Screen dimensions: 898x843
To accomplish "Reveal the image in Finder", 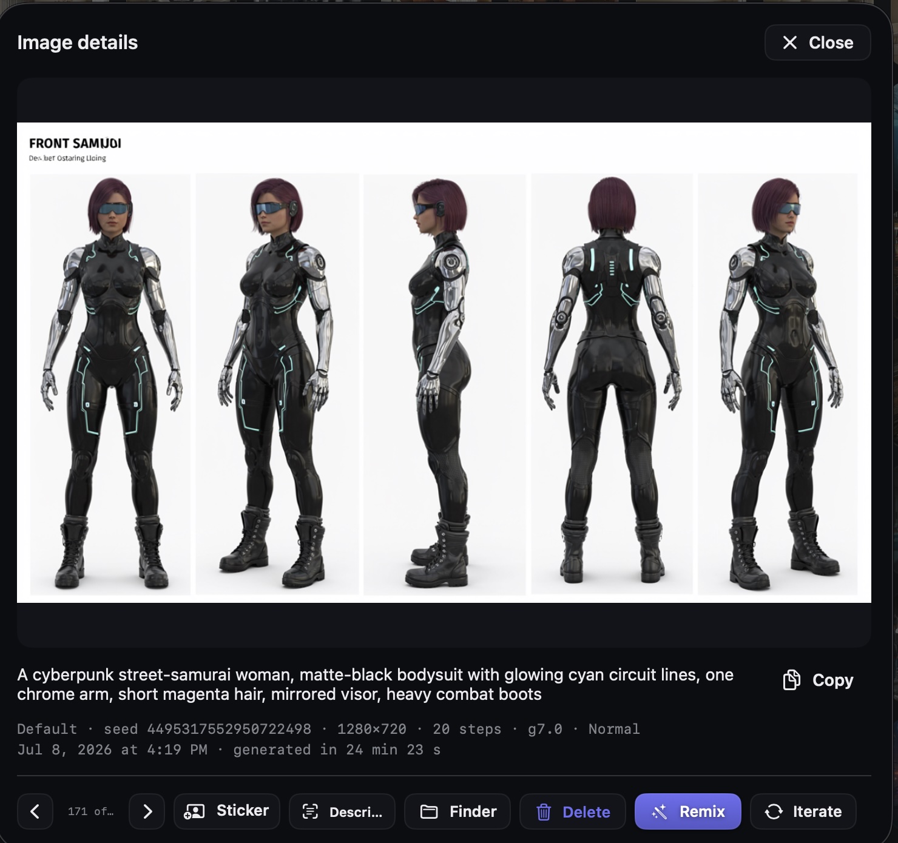I will (457, 811).
